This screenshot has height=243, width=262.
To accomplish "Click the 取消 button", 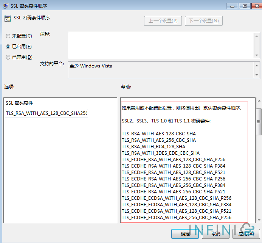I will tap(215, 234).
